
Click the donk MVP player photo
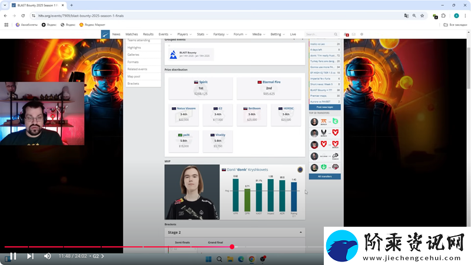(192, 192)
